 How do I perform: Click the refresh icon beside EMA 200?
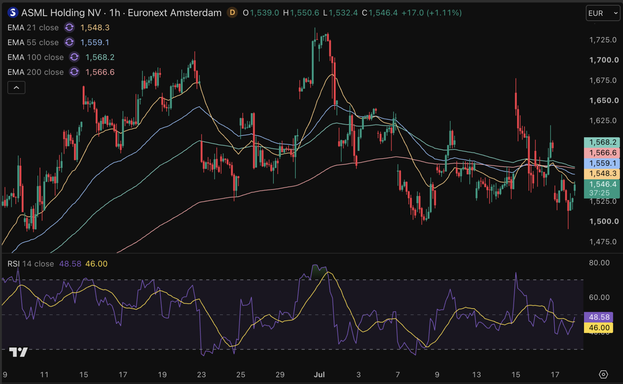(x=74, y=72)
